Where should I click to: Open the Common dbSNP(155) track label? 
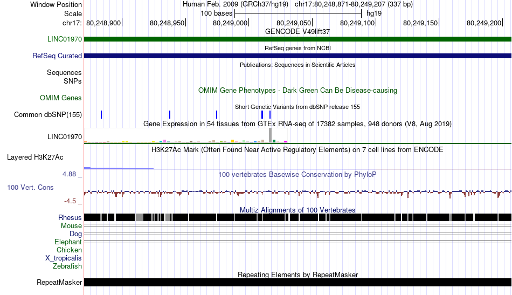[x=48, y=115]
